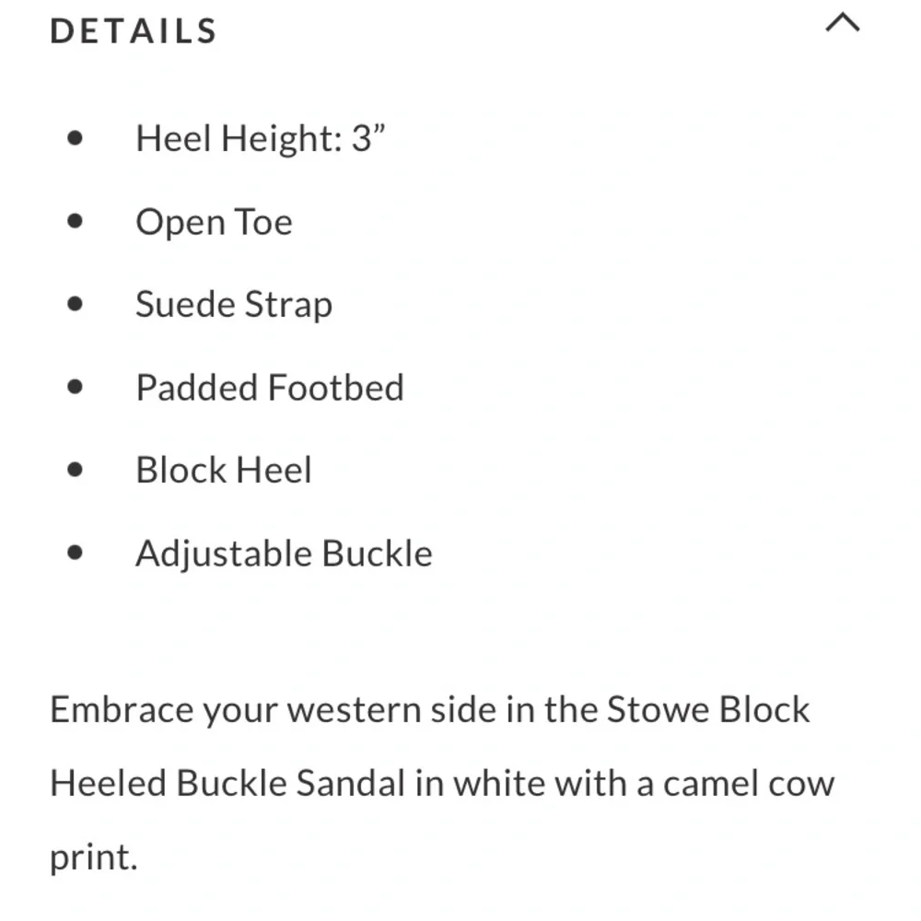
Task: Select the Padded Footbed feature text
Action: point(270,388)
